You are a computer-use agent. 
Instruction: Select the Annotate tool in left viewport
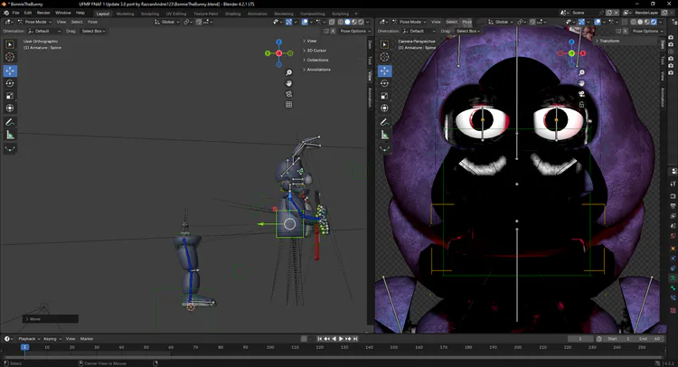10,122
